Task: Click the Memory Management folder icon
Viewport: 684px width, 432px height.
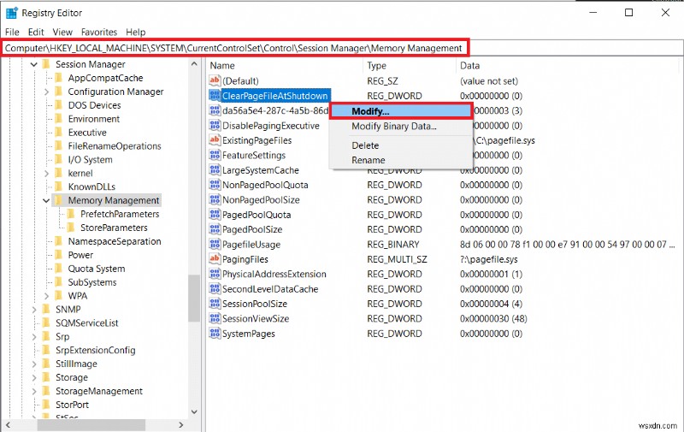Action: point(58,200)
